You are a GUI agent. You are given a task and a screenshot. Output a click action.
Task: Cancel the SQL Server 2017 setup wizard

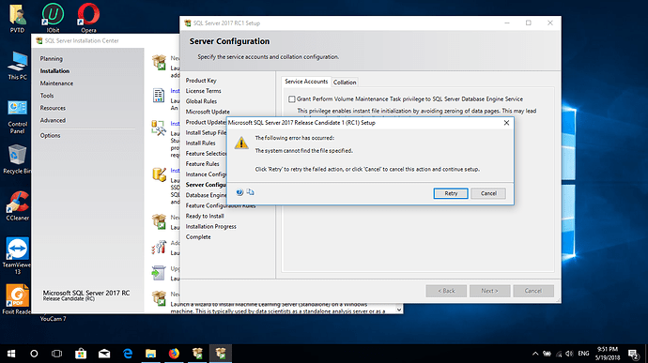click(533, 291)
